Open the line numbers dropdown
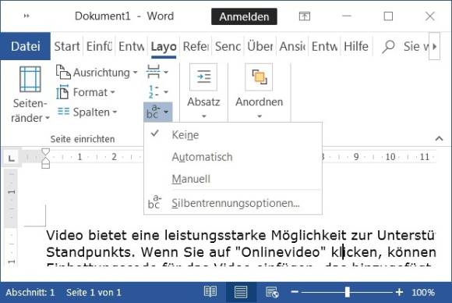Viewport: 452px width, 303px height. coord(158,92)
